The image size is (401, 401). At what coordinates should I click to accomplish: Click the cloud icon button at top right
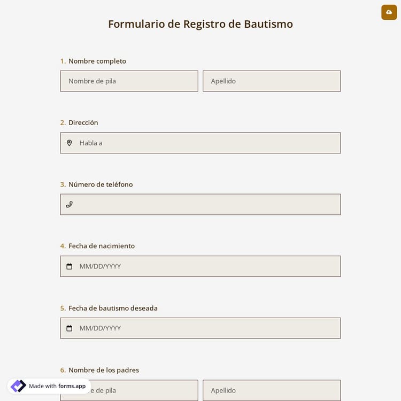click(x=389, y=12)
